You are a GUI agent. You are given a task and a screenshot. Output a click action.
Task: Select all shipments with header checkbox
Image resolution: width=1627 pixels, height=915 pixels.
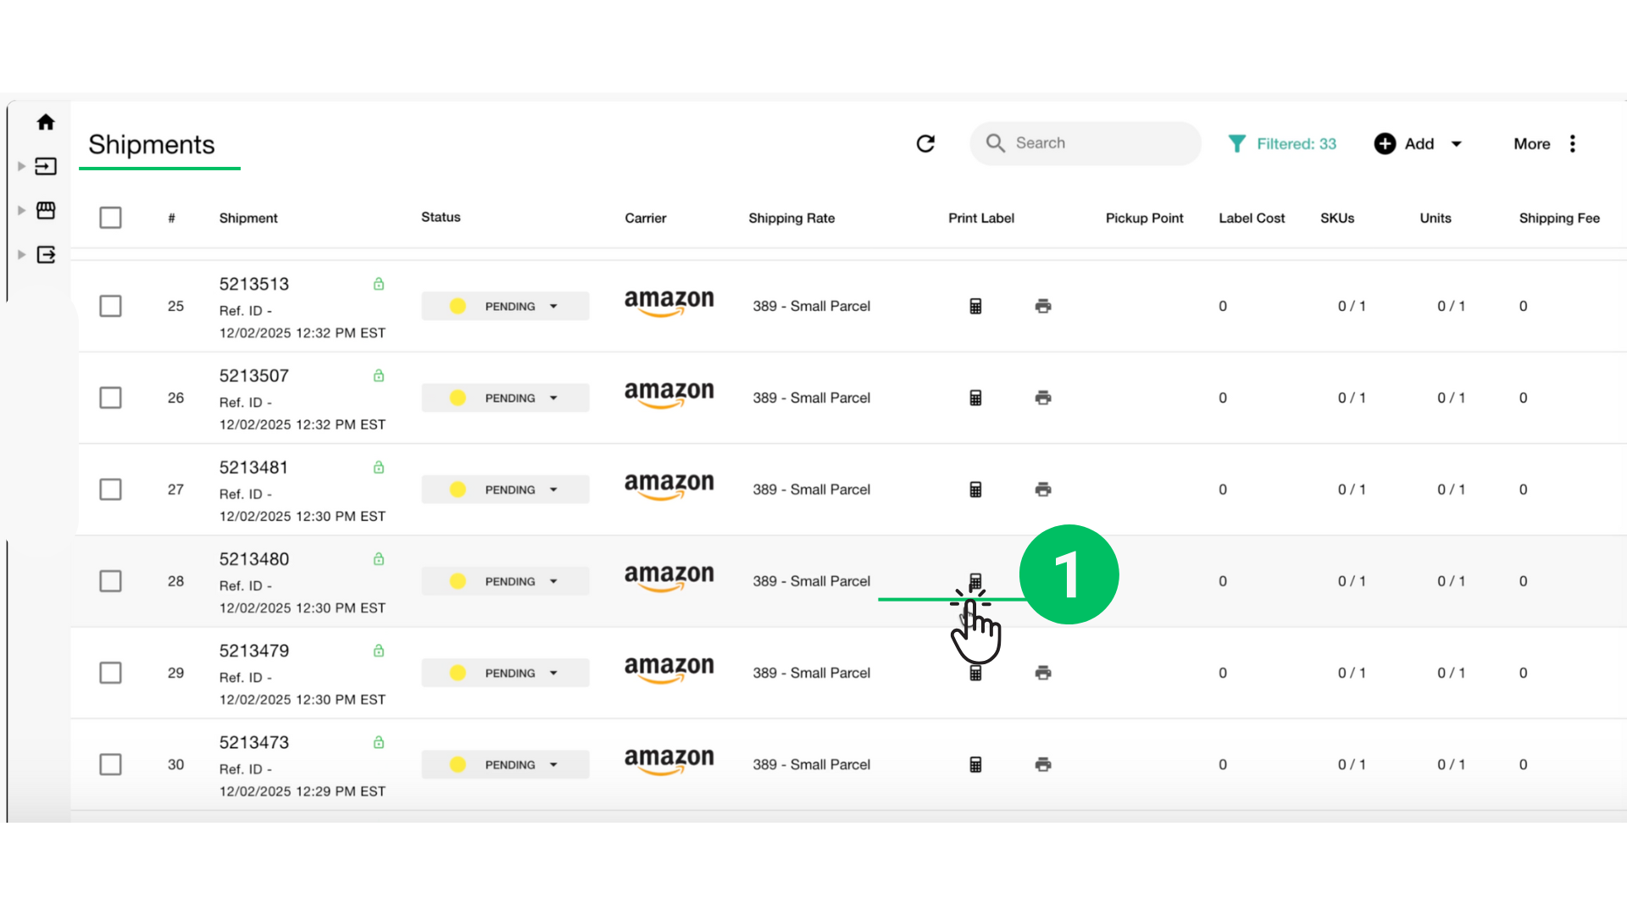tap(110, 218)
